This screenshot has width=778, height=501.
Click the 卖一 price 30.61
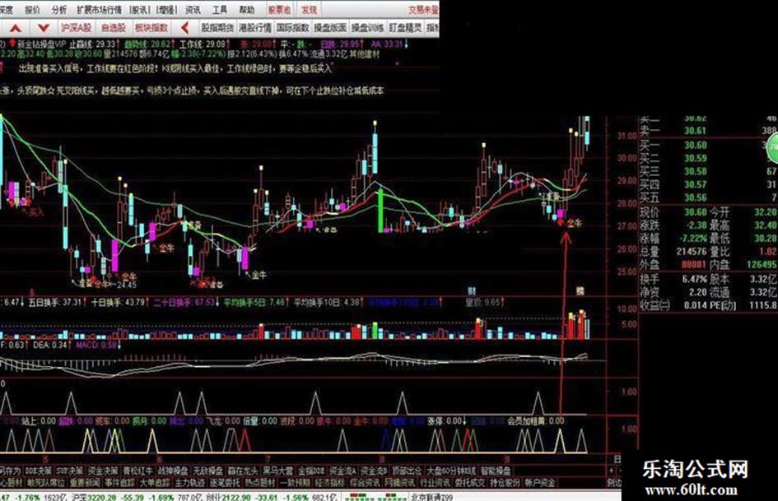click(x=695, y=131)
